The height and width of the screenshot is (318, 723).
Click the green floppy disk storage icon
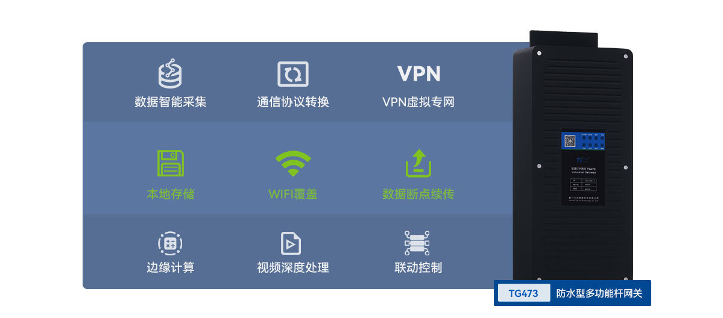click(x=170, y=163)
